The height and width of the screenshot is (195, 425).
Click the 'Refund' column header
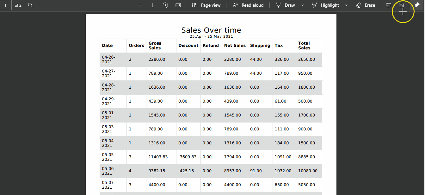tap(211, 46)
